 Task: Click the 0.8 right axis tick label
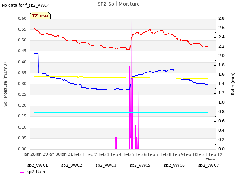click(x=222, y=112)
